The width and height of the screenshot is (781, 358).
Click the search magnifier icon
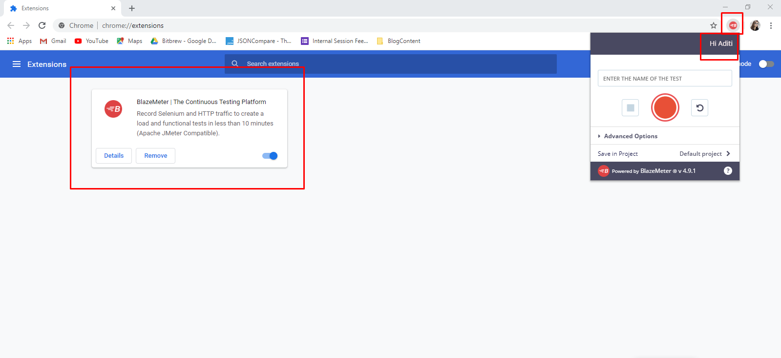pos(235,63)
